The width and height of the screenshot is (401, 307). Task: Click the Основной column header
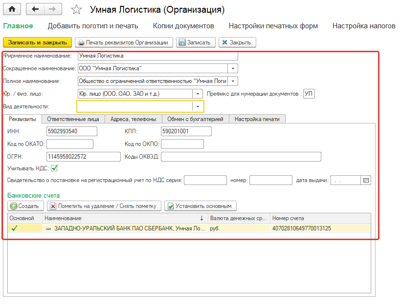(25, 218)
